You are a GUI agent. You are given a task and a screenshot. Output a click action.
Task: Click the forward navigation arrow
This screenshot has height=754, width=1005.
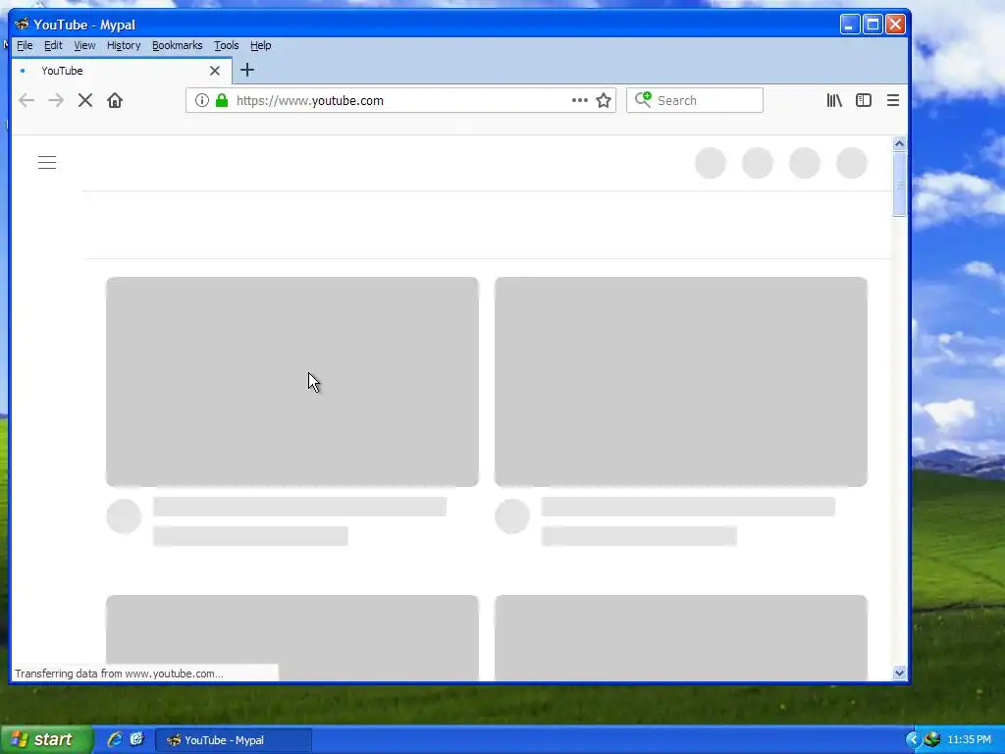pyautogui.click(x=56, y=101)
